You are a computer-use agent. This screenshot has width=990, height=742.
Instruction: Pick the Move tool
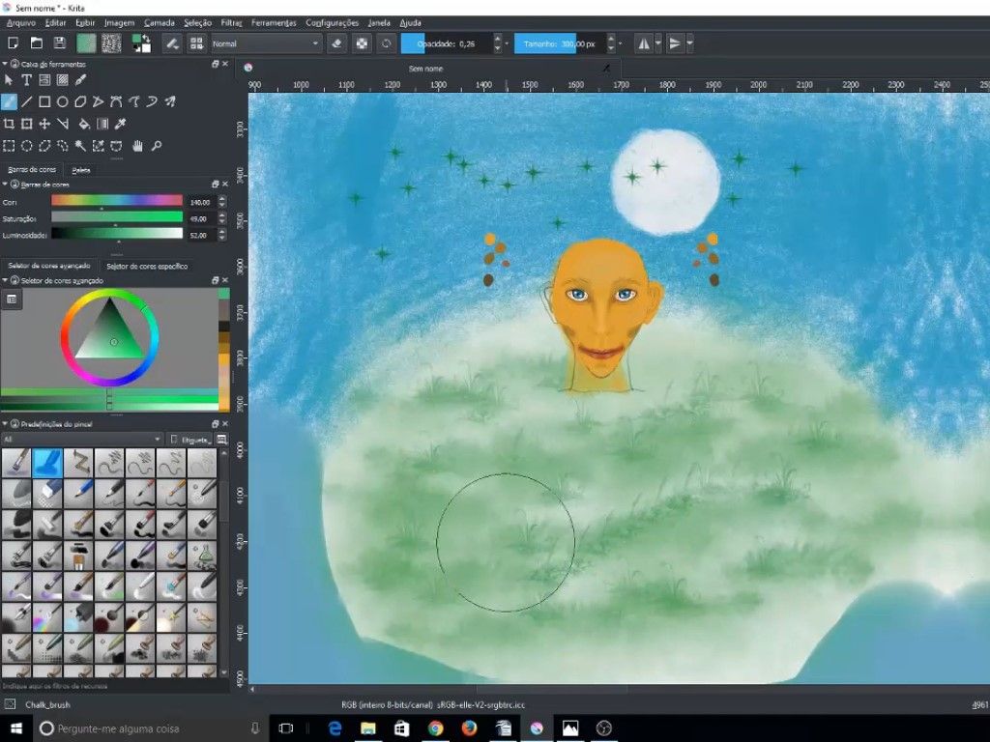[x=44, y=124]
